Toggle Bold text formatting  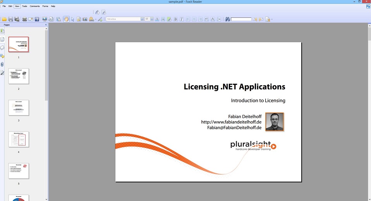(175, 19)
